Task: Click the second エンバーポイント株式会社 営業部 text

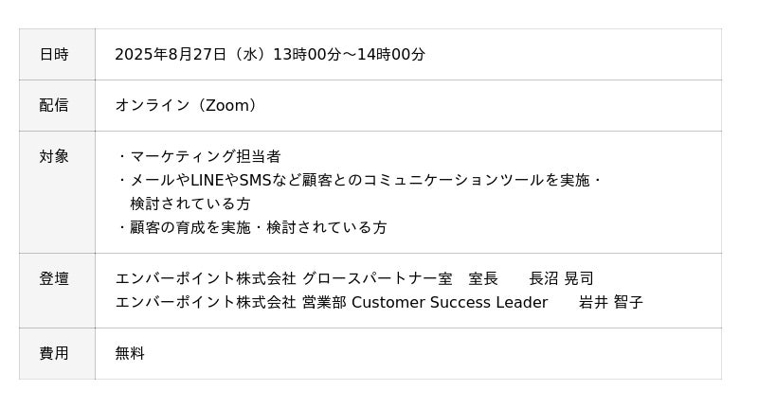Action: coord(230,303)
